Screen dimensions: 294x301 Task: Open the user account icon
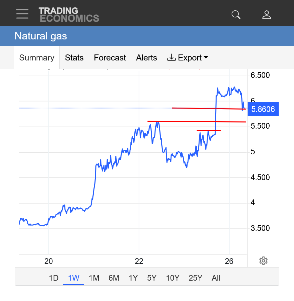click(x=266, y=14)
